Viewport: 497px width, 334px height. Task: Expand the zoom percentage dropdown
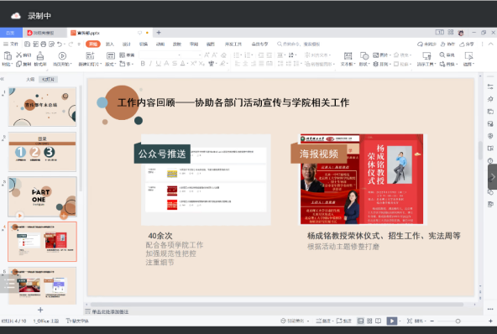point(421,321)
